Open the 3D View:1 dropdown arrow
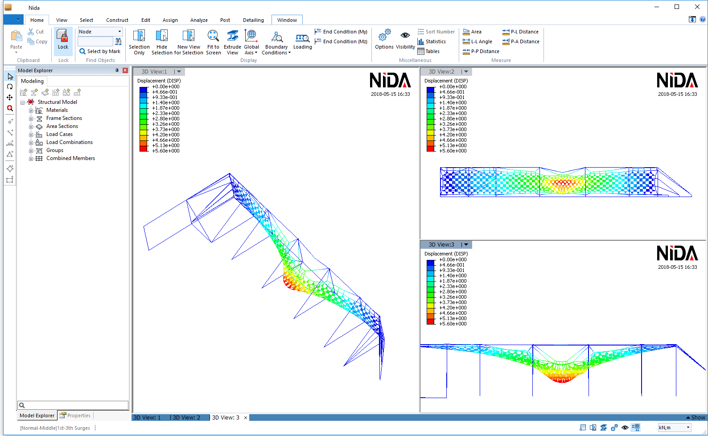This screenshot has width=708, height=436. pyautogui.click(x=179, y=72)
